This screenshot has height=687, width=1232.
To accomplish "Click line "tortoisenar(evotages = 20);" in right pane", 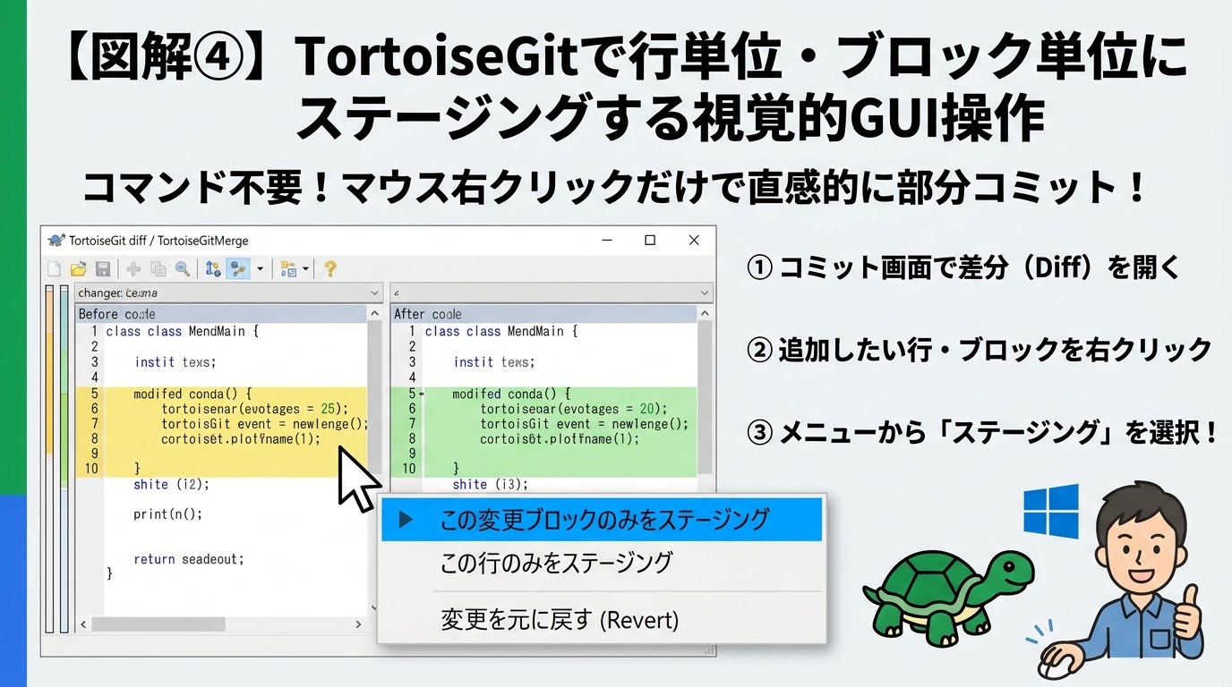I will coord(573,409).
